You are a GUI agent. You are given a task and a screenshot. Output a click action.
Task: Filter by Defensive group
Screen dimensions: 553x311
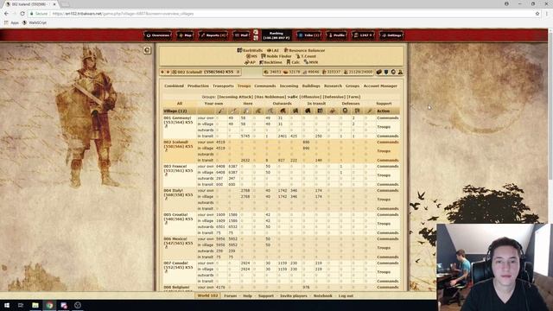point(334,97)
